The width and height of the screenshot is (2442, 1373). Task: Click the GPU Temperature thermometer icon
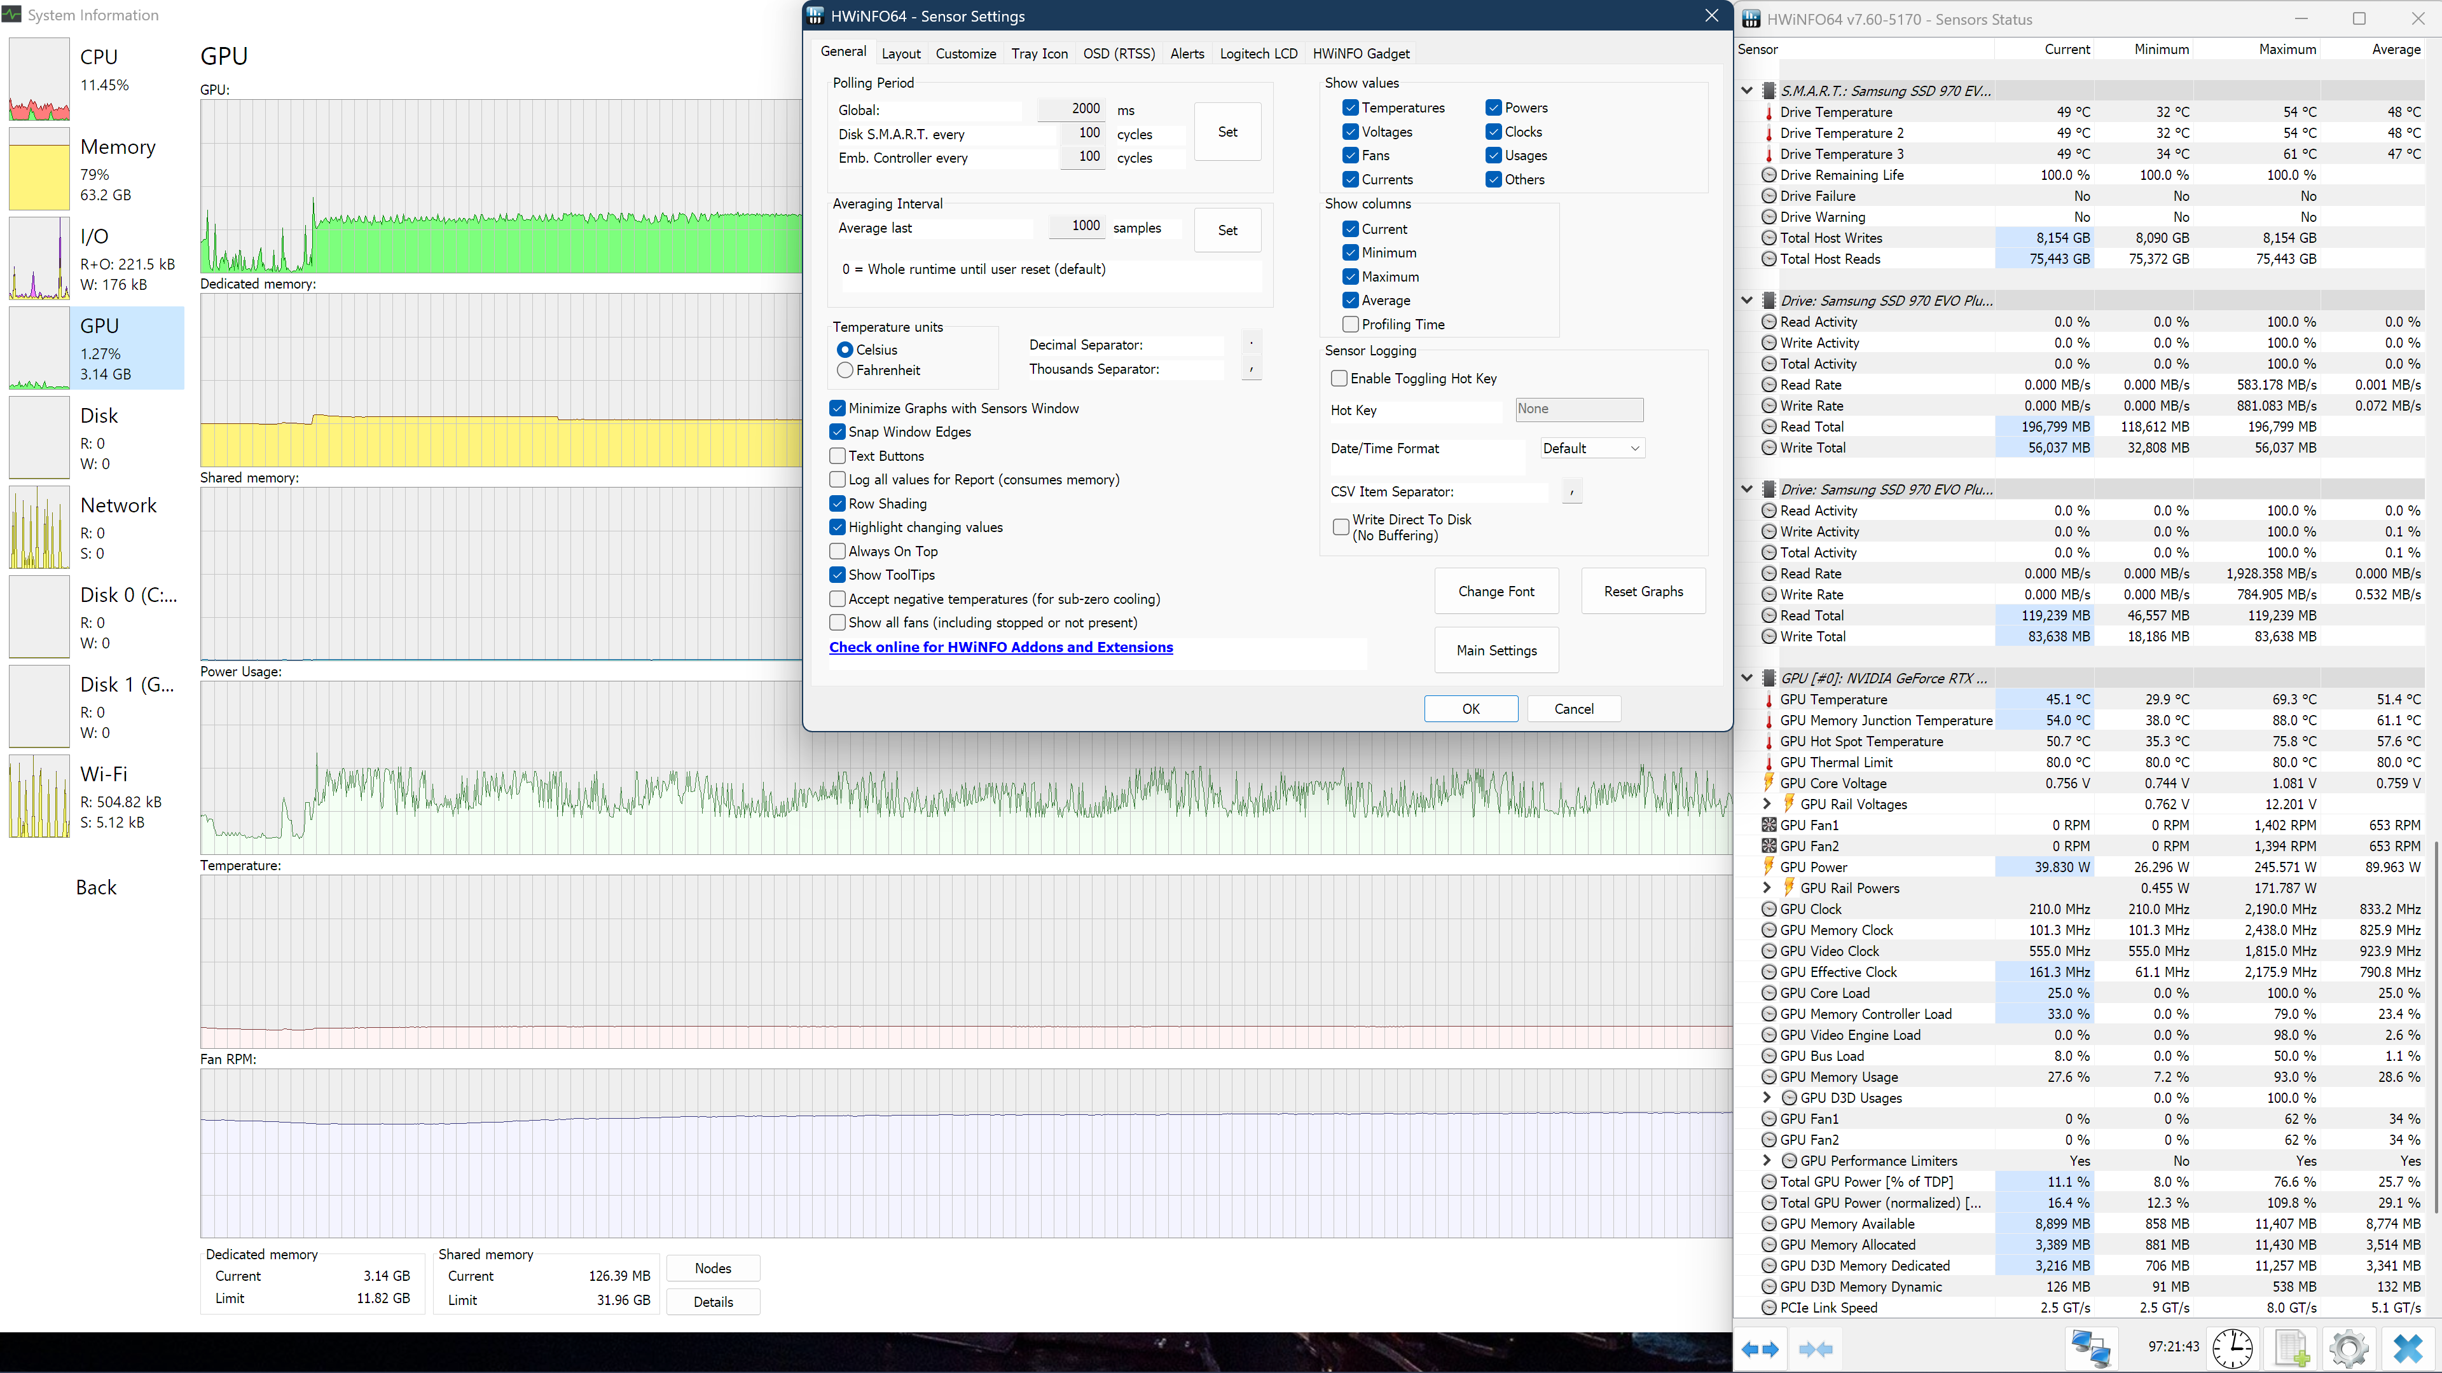pyautogui.click(x=1769, y=699)
